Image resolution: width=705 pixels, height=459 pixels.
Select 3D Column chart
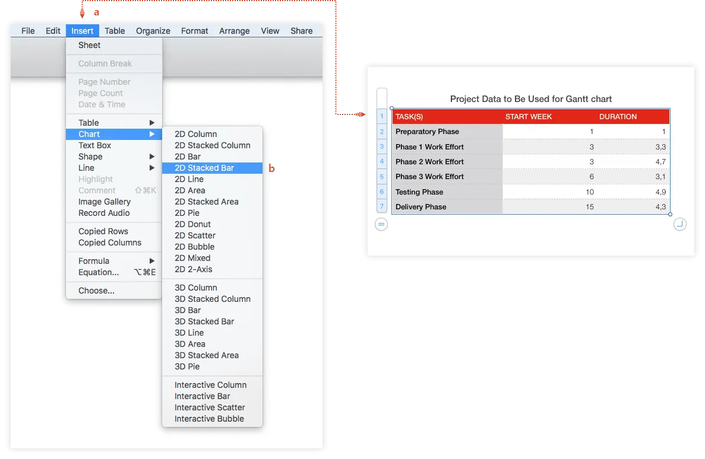(x=212, y=288)
